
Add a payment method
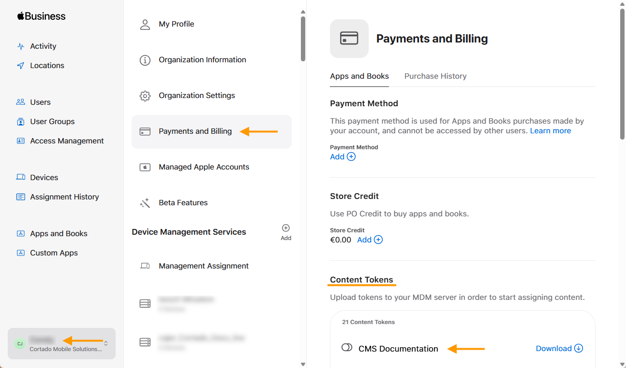(343, 156)
